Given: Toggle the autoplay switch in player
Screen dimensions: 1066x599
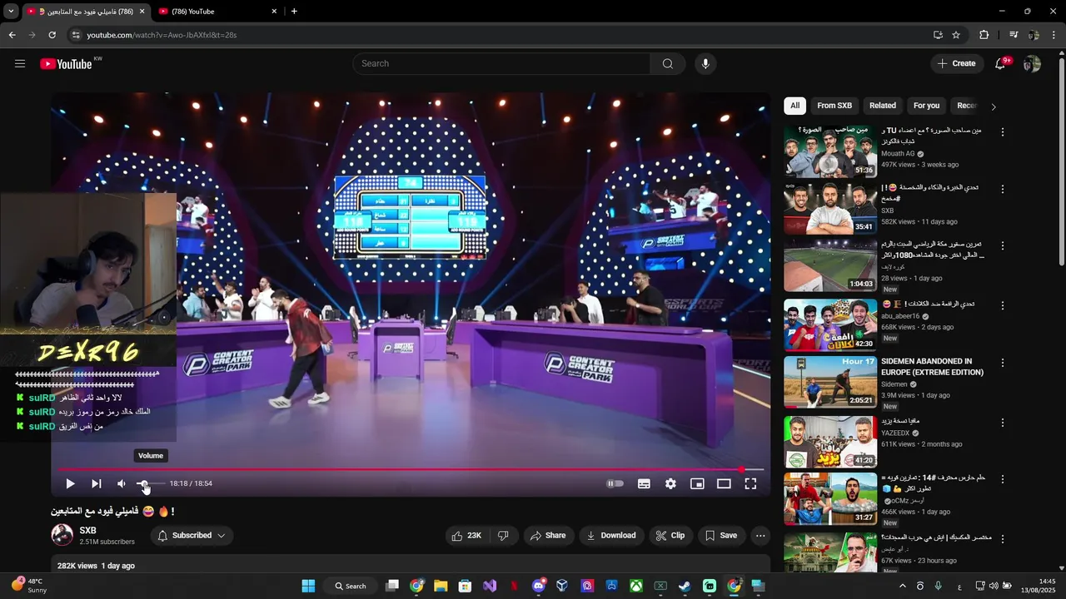Looking at the screenshot, I should (x=615, y=483).
